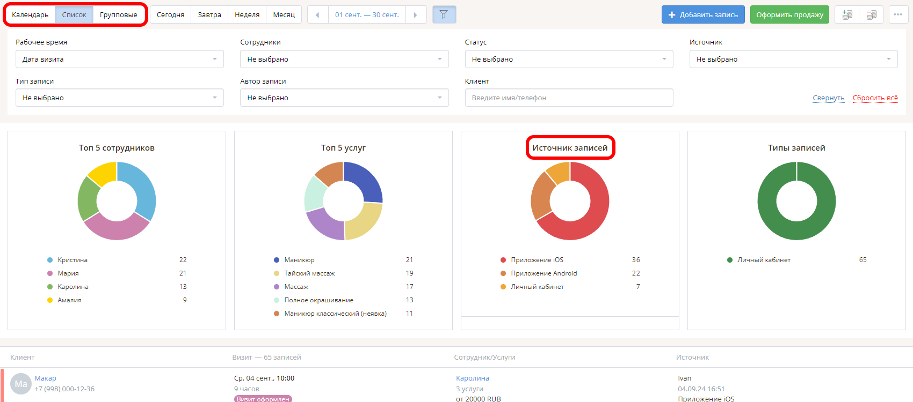Open the 01 сент. — 30 сент. date picker
The image size is (913, 402).
pyautogui.click(x=367, y=14)
